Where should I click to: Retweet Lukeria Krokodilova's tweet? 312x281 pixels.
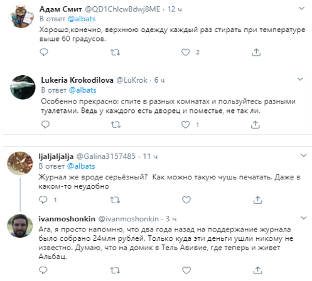tap(116, 125)
